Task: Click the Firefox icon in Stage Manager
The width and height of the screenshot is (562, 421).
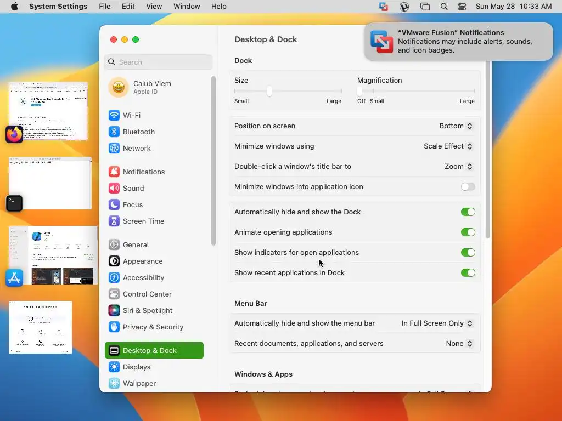Action: [14, 134]
